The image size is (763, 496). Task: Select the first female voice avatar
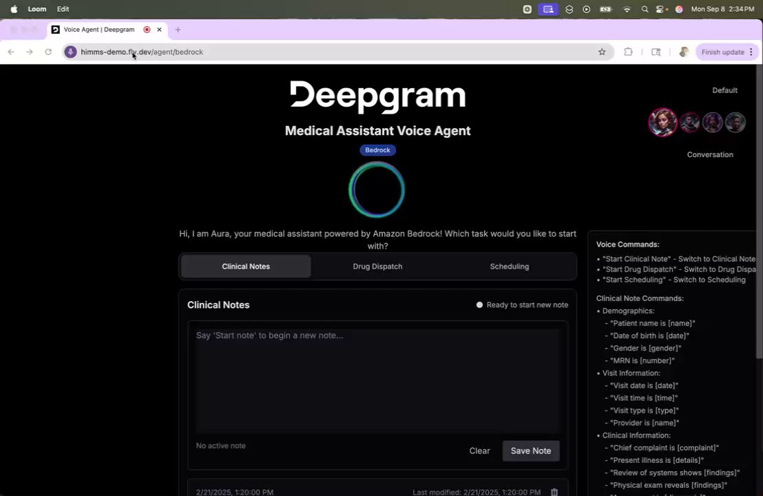point(662,122)
